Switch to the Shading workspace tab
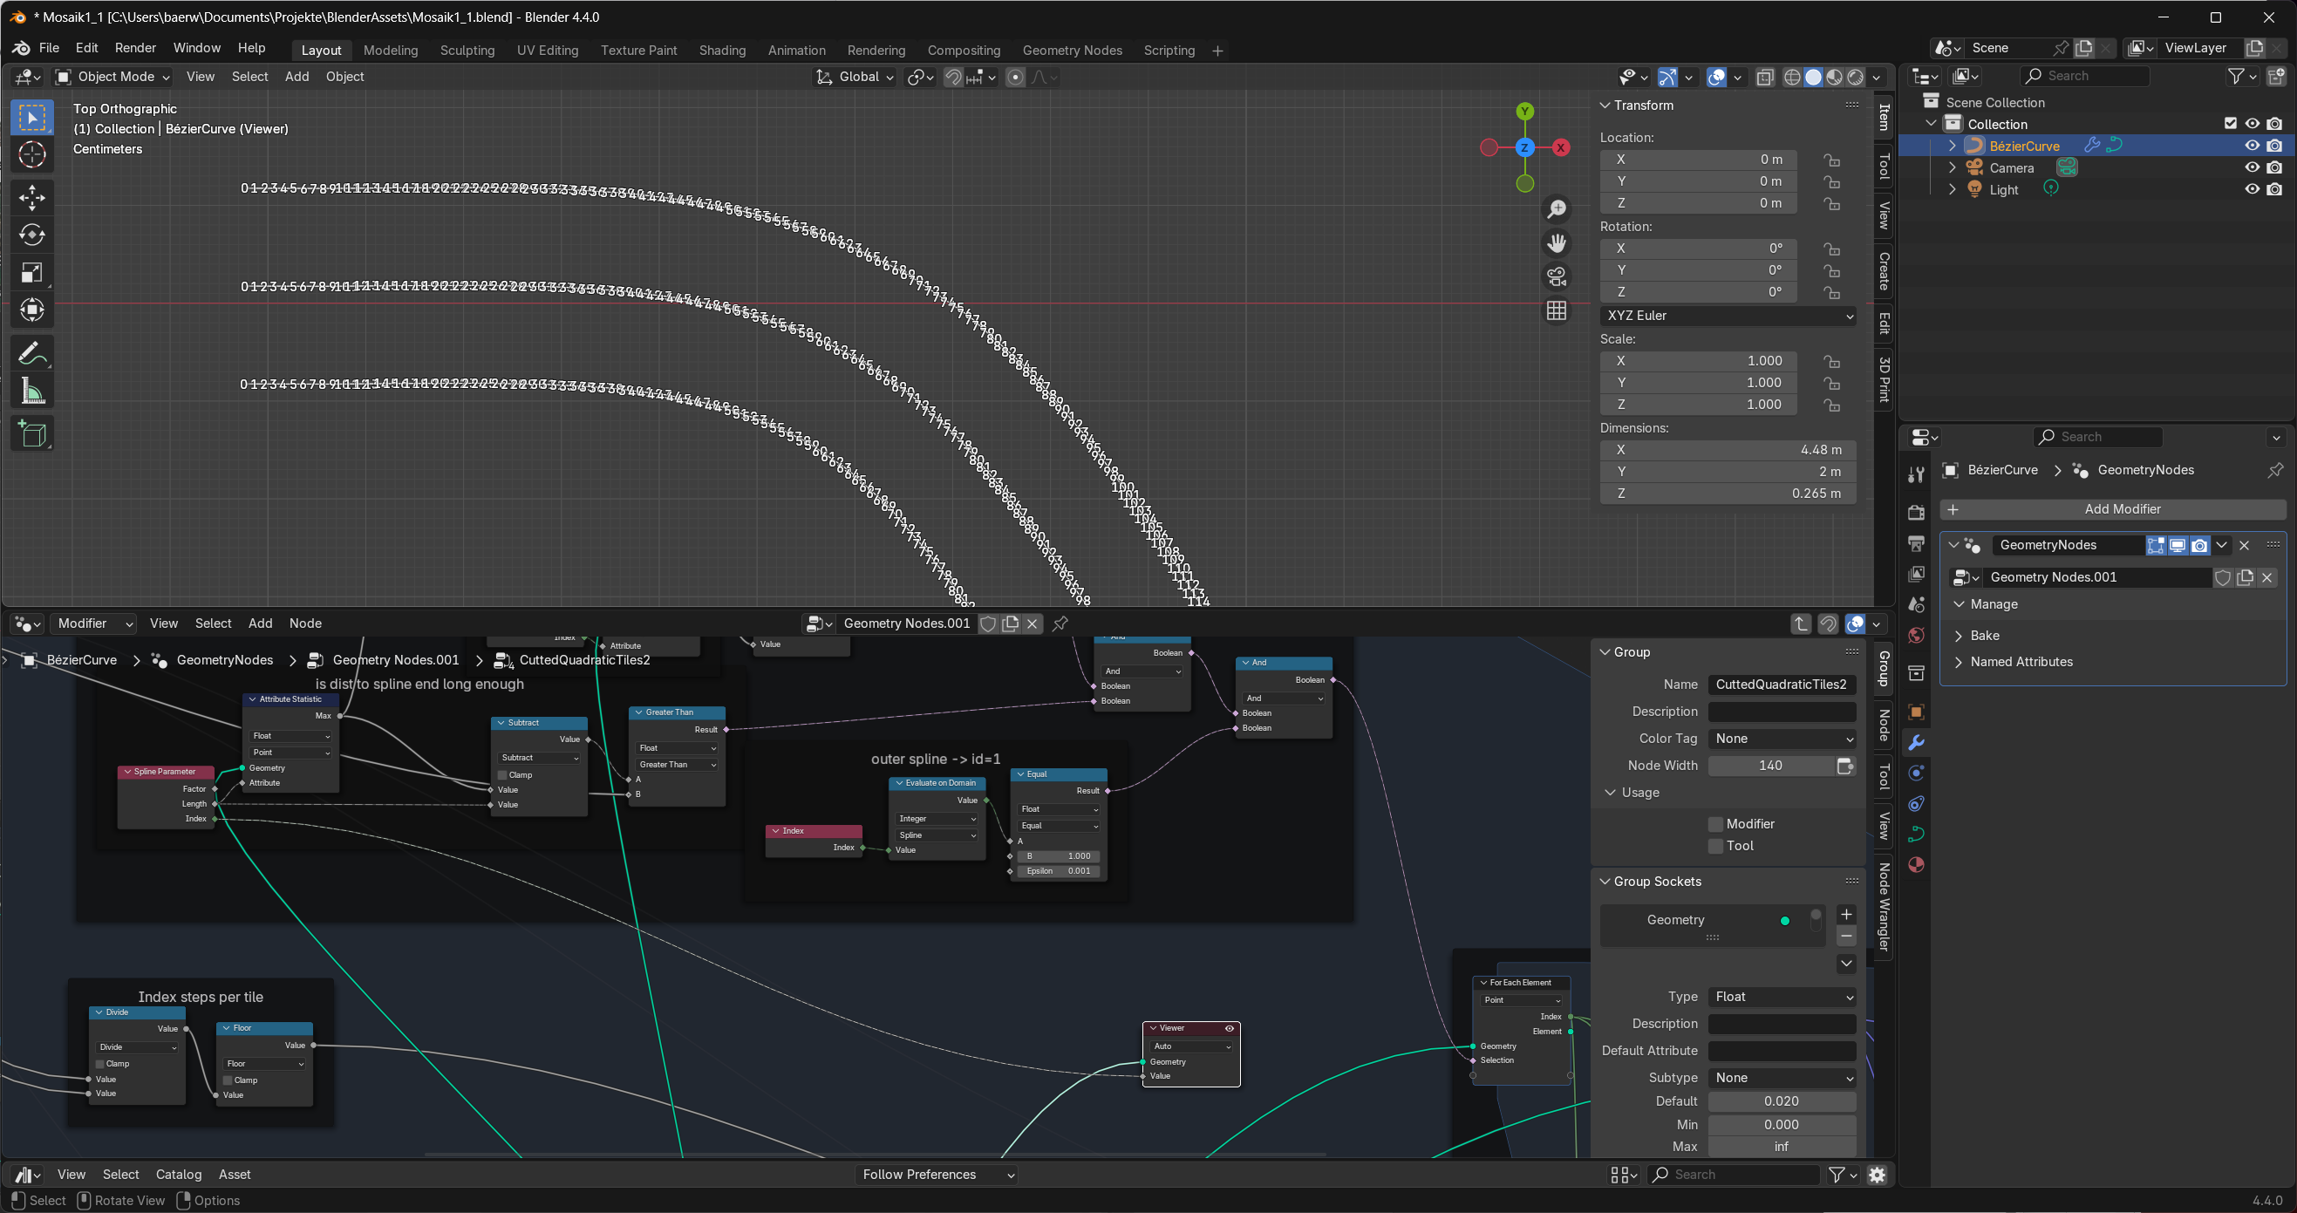This screenshot has width=2297, height=1213. (721, 51)
